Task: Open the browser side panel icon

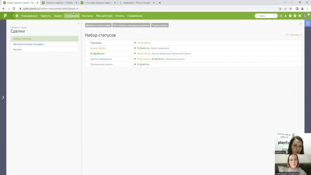Action: [297, 9]
